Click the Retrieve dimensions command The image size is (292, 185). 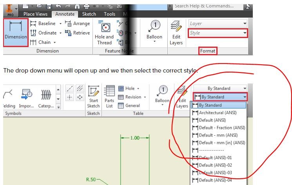[x=78, y=33]
